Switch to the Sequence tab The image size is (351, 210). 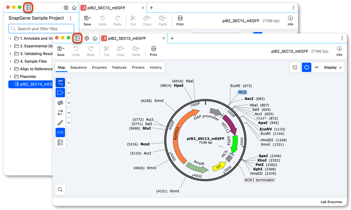[78, 67]
